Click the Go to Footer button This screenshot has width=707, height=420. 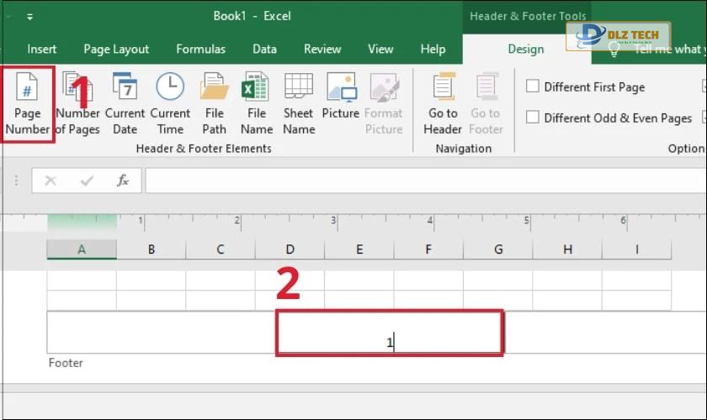tap(486, 104)
